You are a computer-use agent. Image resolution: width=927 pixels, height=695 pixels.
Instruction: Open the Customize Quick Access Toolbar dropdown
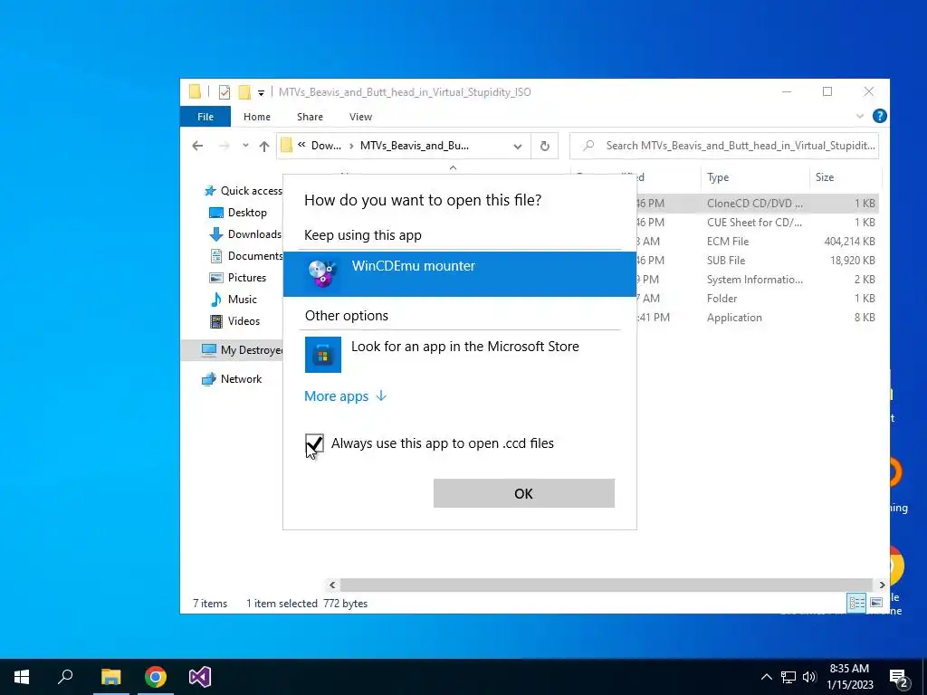(x=261, y=93)
